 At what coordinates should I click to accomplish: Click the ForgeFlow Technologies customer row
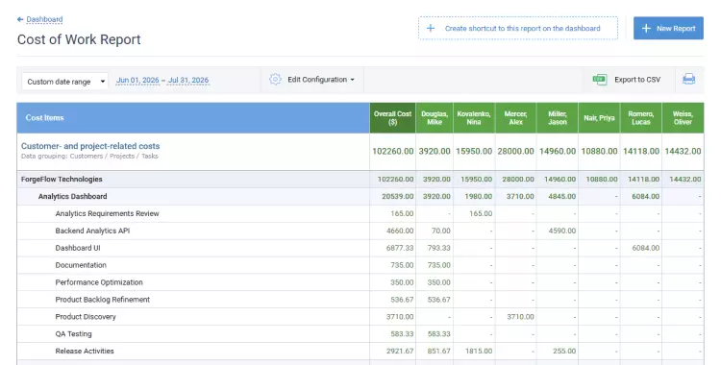pos(360,180)
